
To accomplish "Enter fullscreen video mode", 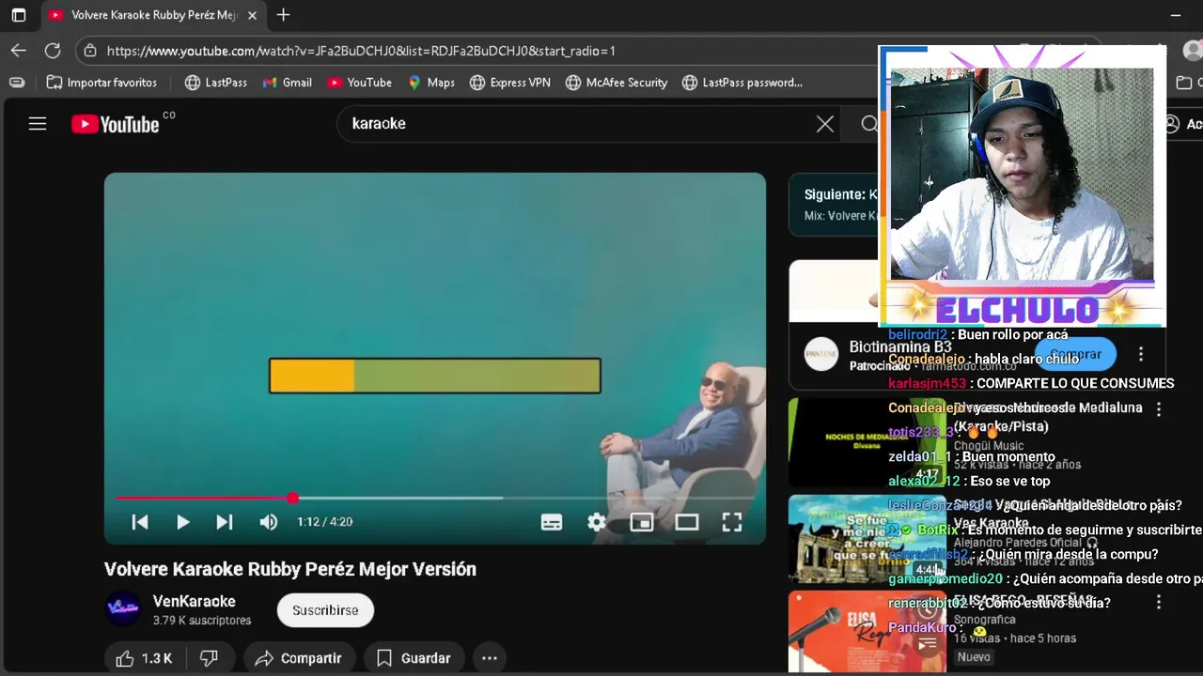I will click(x=732, y=522).
